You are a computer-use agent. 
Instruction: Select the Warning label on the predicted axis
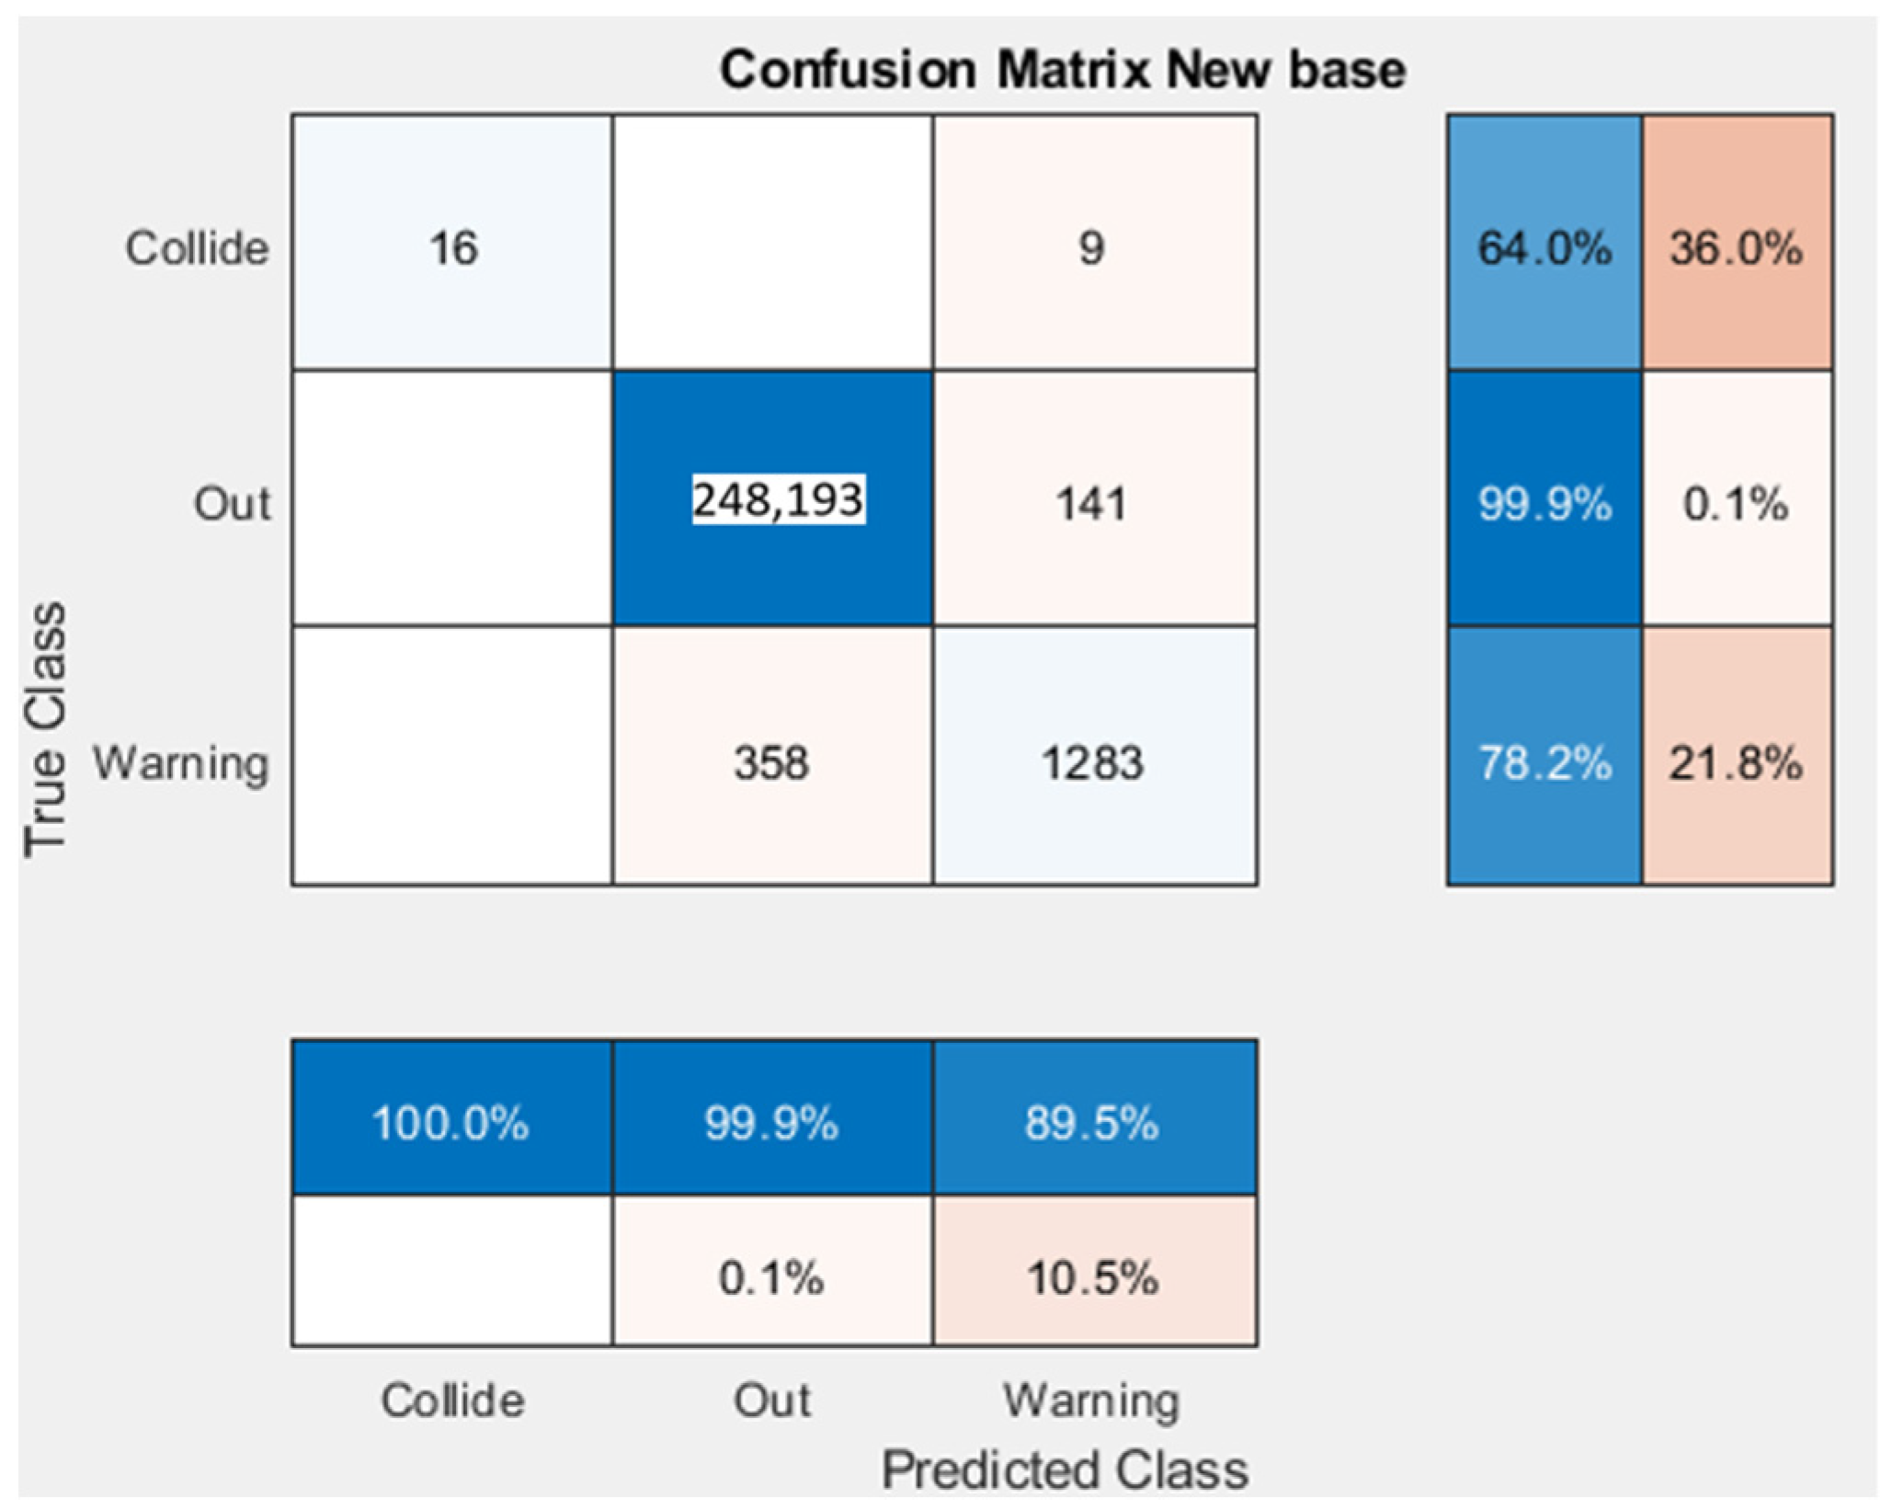click(x=1091, y=1401)
